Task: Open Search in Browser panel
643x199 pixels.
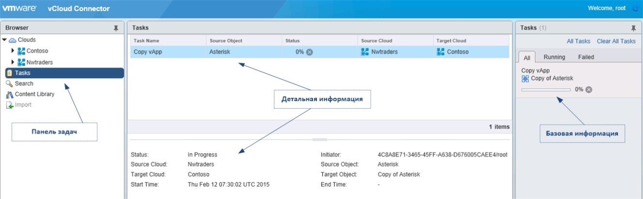Action: [x=24, y=84]
